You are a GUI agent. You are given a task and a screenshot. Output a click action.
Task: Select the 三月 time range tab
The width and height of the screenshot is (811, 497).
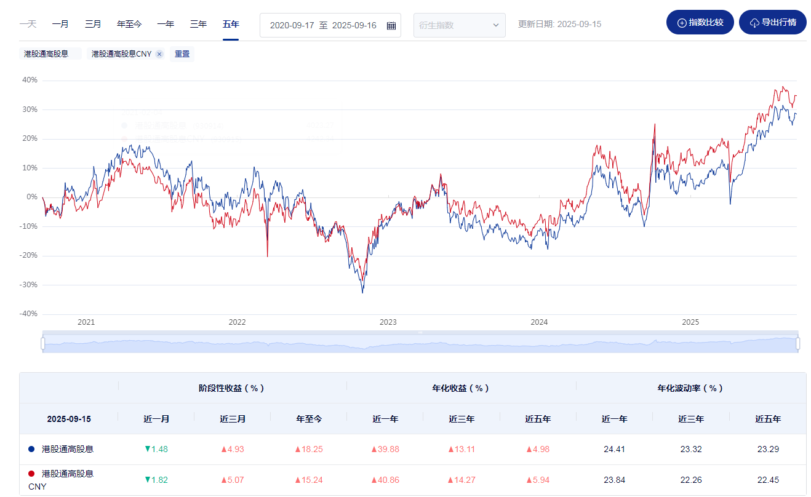93,25
